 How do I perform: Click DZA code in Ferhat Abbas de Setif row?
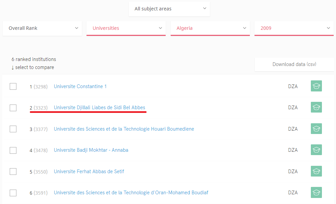[x=293, y=172]
